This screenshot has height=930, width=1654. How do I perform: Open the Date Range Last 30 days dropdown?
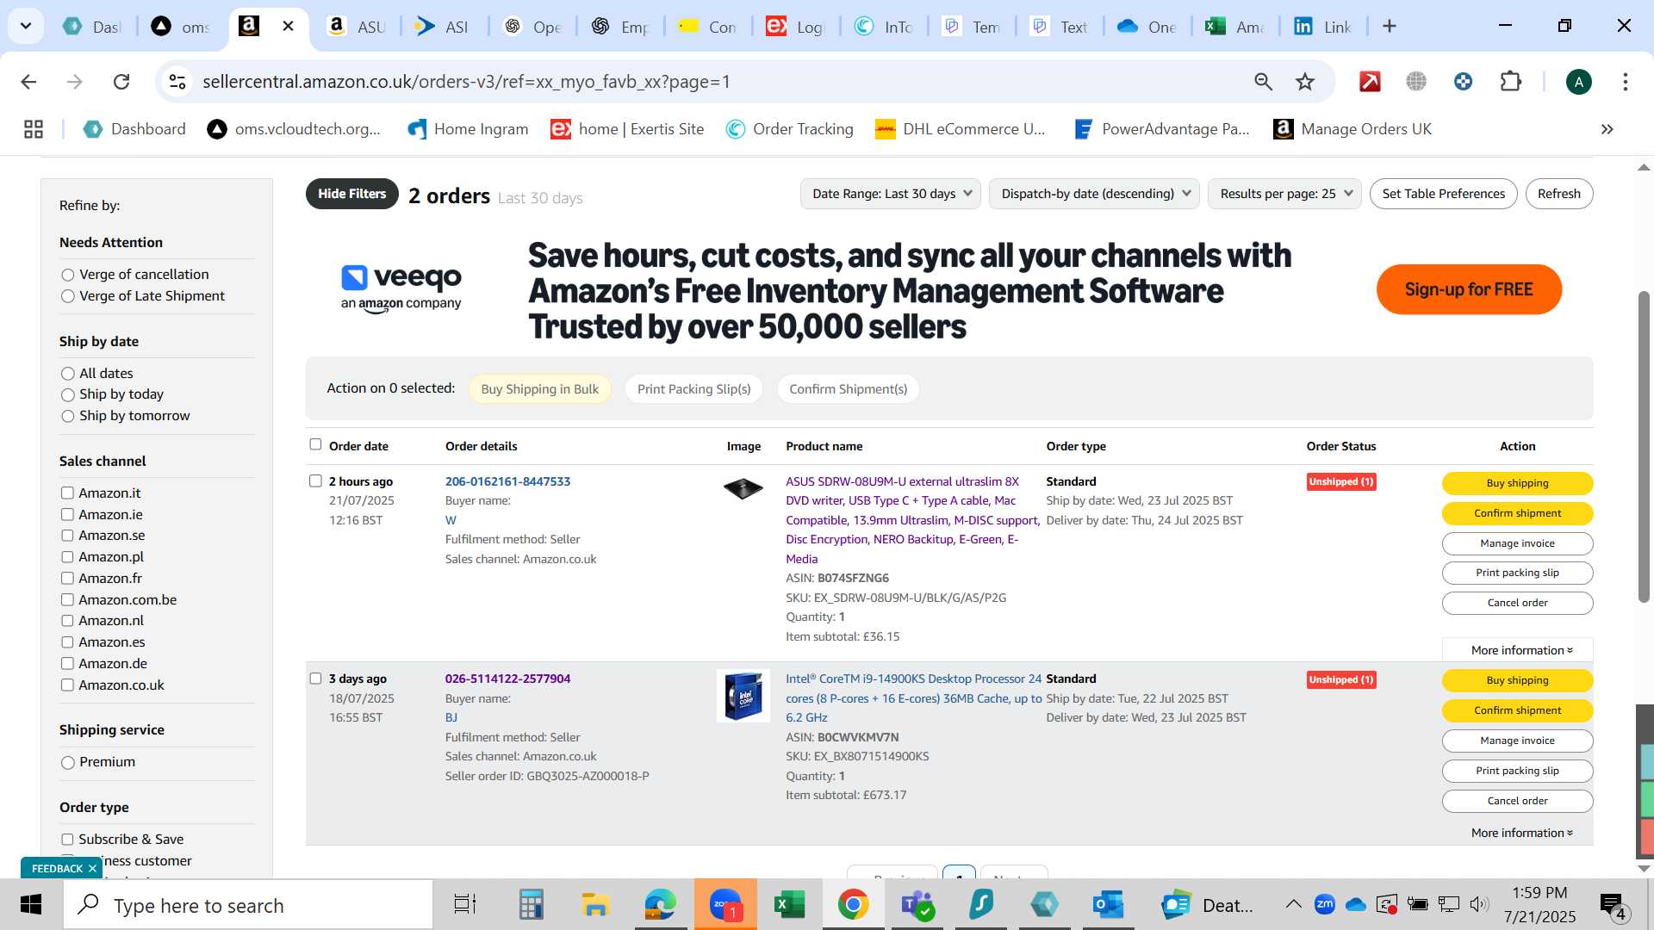(892, 194)
